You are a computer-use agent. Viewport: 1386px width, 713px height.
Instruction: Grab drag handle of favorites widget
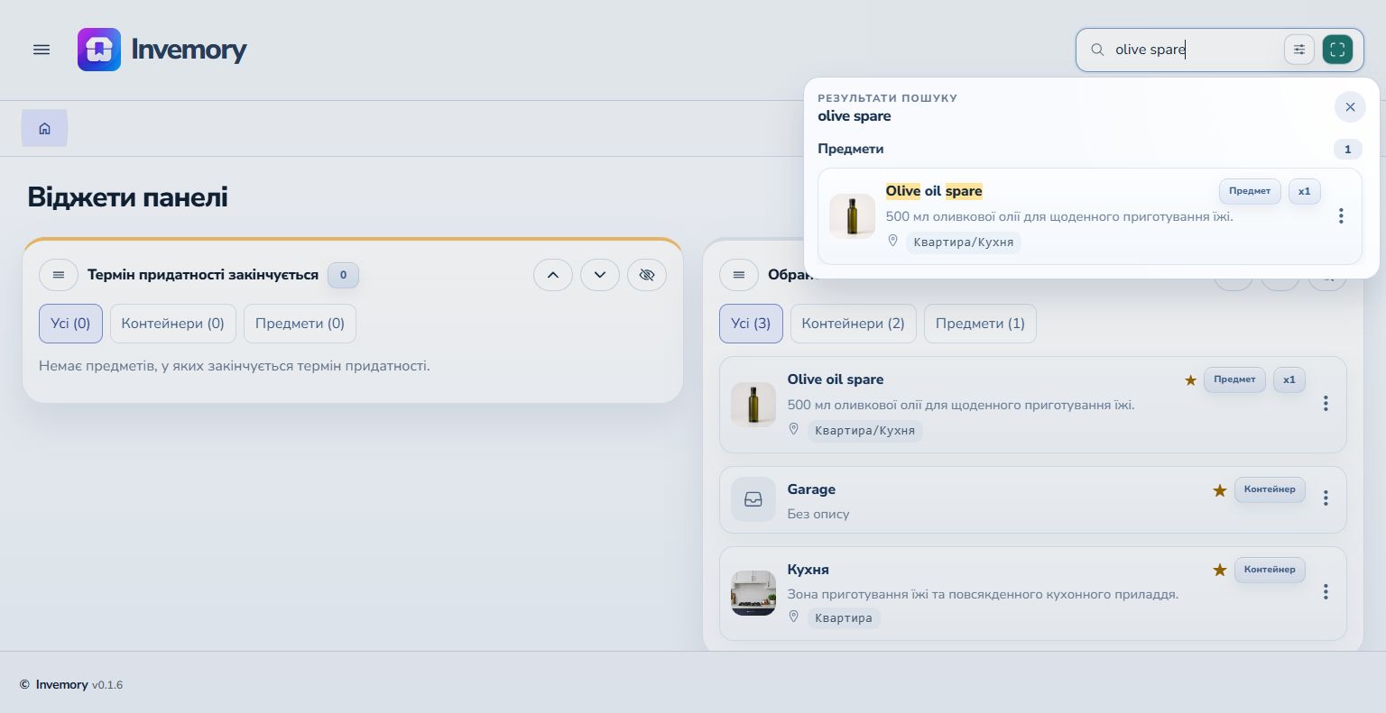pyautogui.click(x=739, y=275)
